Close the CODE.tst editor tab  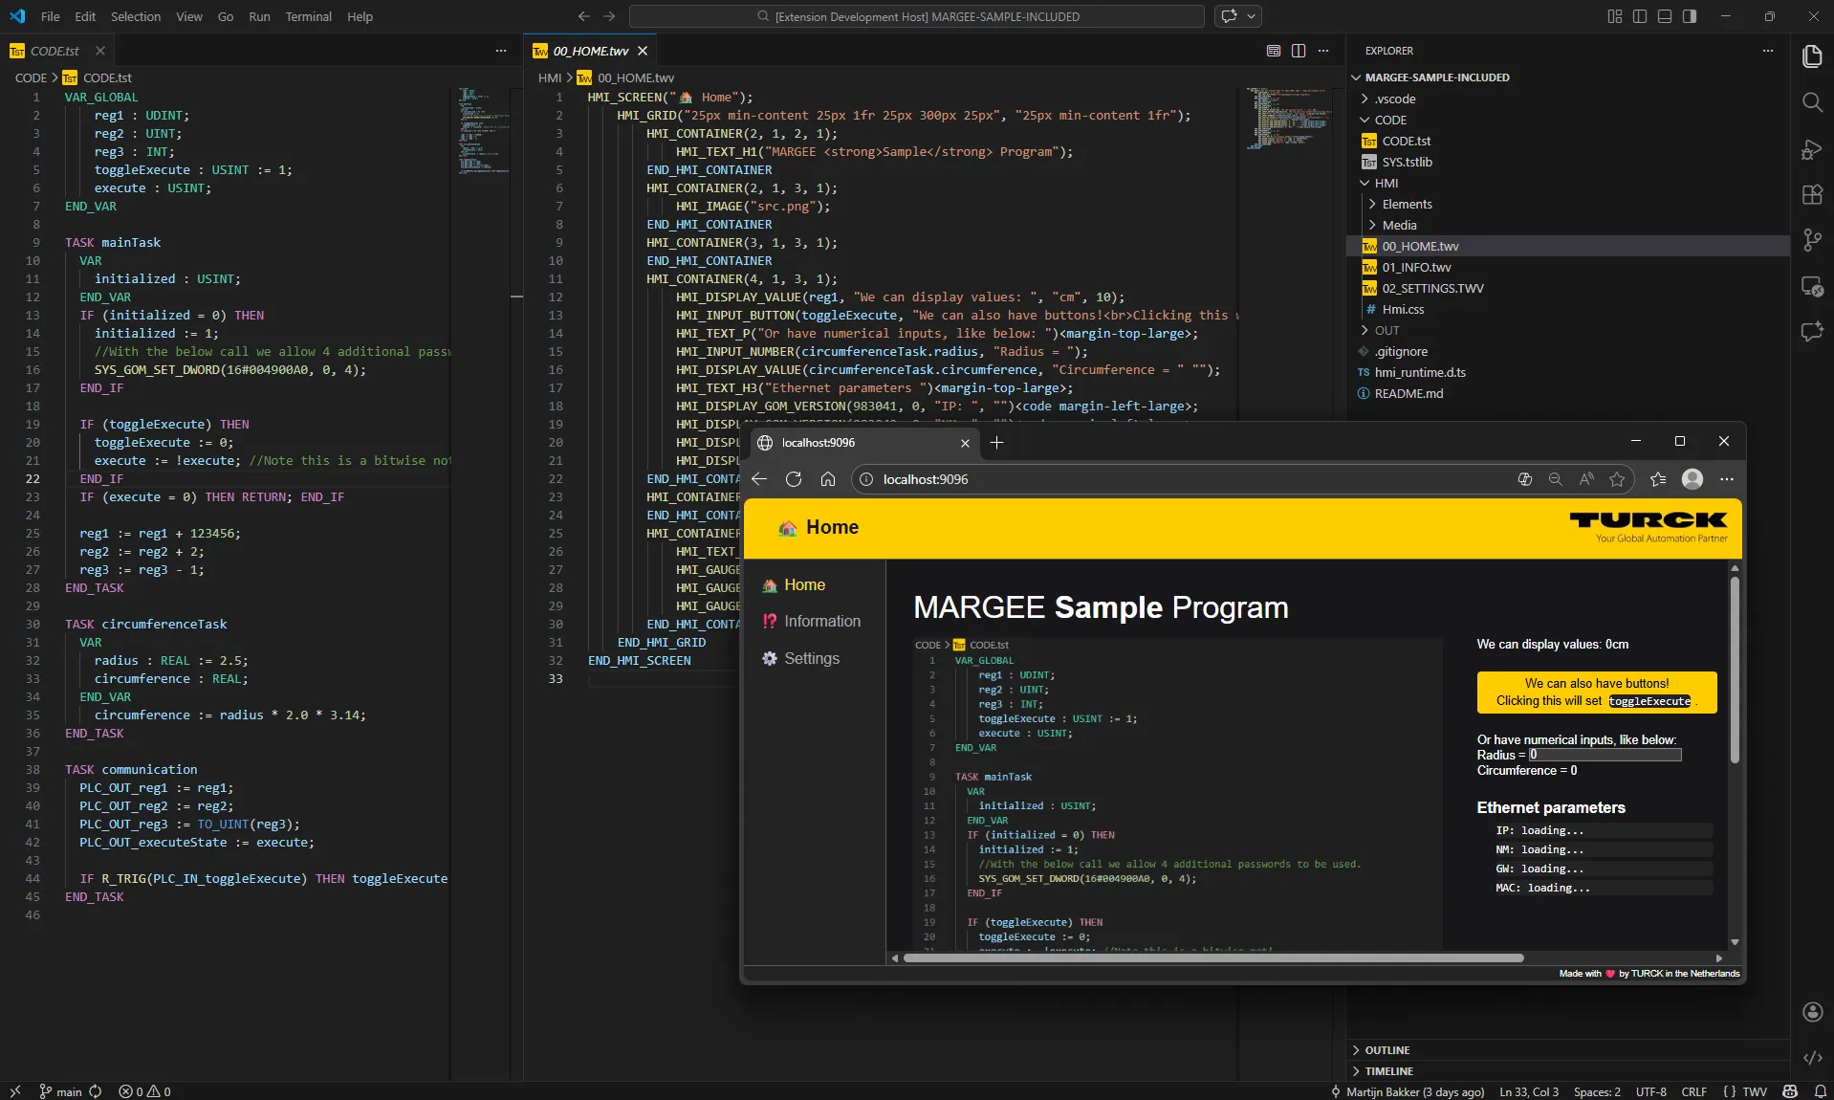(x=100, y=51)
